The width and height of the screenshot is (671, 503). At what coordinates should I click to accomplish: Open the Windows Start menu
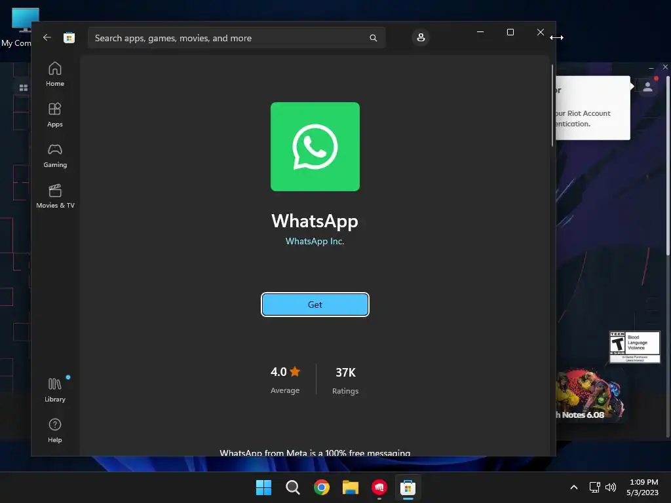pyautogui.click(x=263, y=487)
